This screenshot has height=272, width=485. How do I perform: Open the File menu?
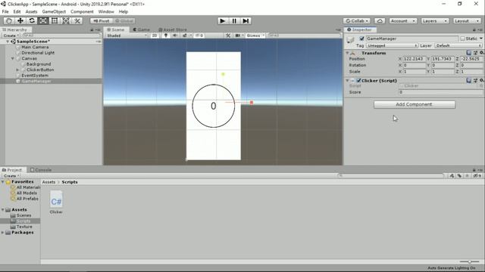click(5, 12)
